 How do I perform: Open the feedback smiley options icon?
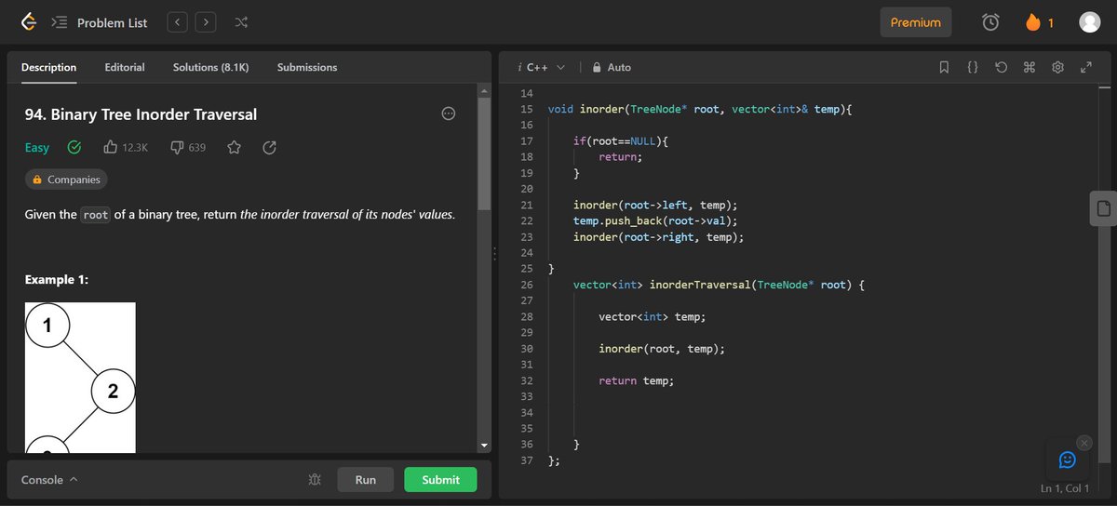pyautogui.click(x=448, y=114)
